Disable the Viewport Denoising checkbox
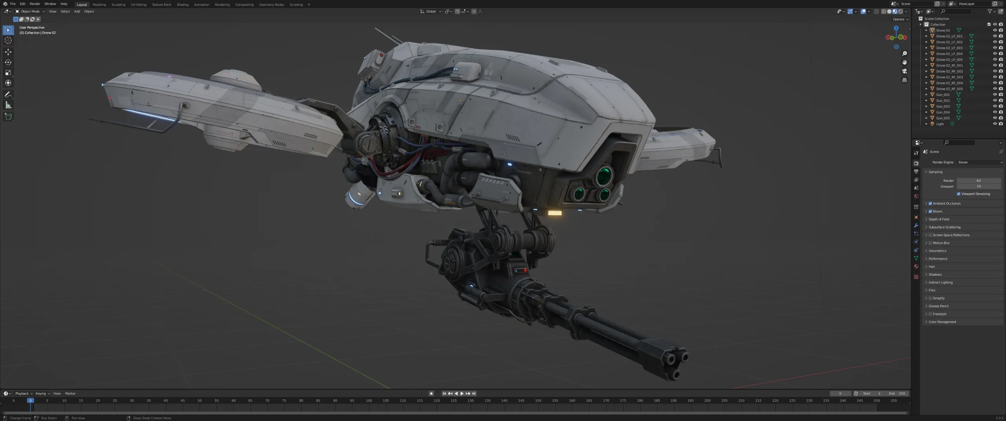 coord(959,194)
